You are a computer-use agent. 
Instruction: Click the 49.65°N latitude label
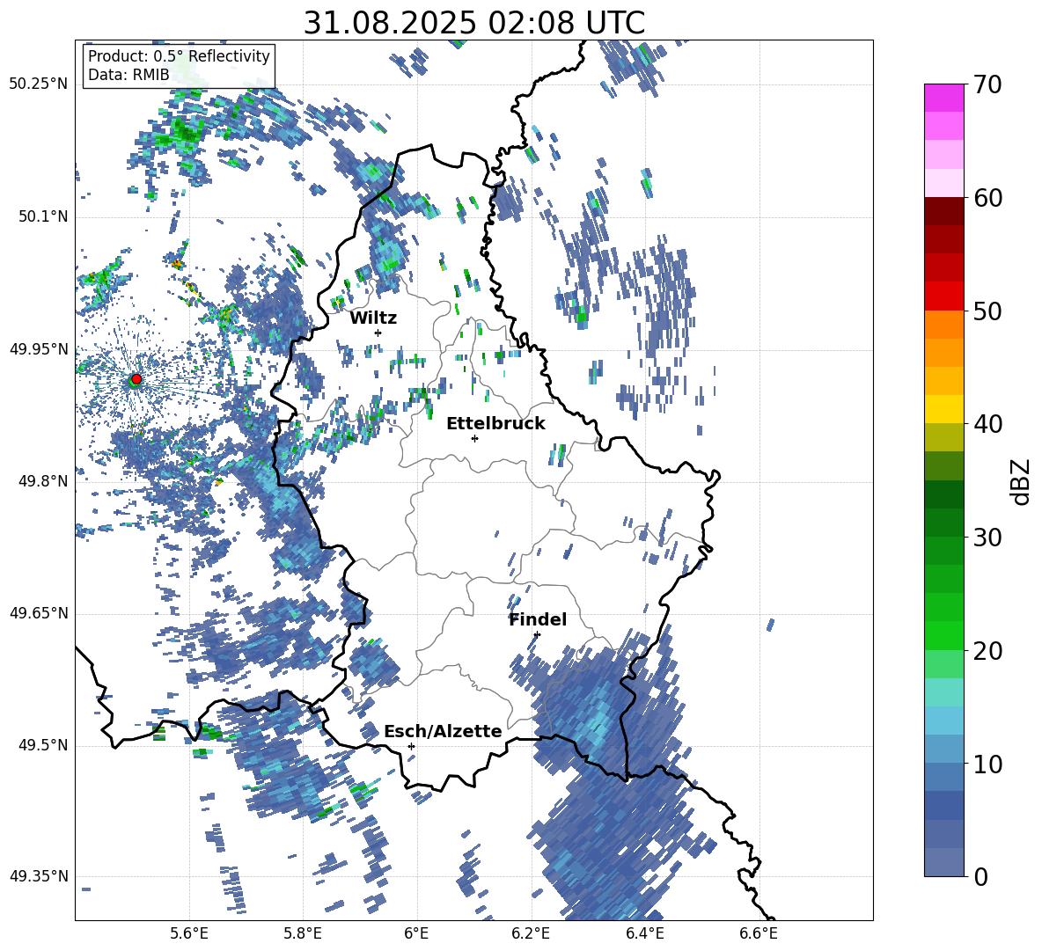39,613
